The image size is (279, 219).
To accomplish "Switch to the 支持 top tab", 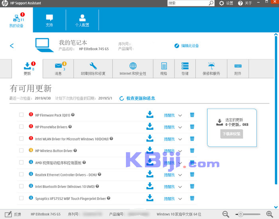I will 49,20.
